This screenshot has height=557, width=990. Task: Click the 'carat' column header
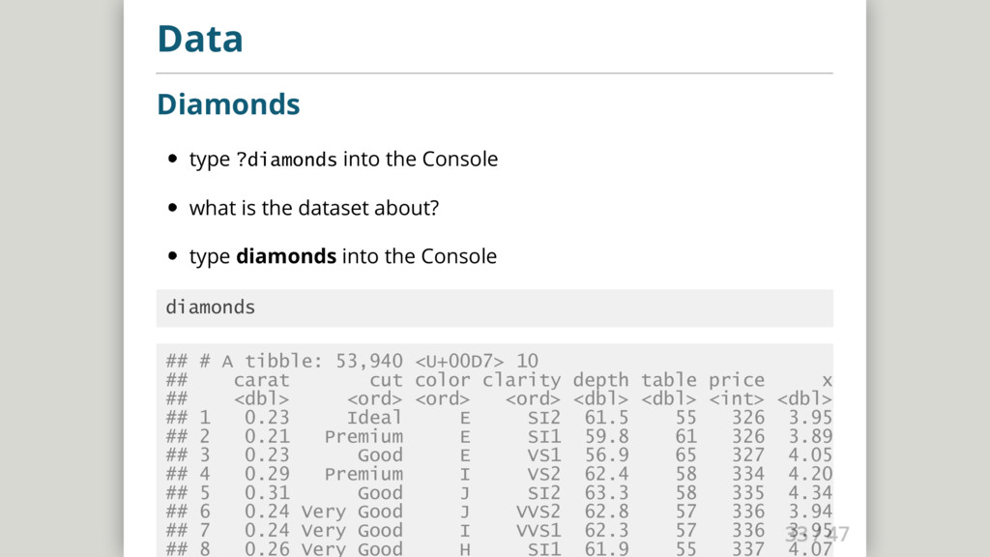[x=261, y=380]
